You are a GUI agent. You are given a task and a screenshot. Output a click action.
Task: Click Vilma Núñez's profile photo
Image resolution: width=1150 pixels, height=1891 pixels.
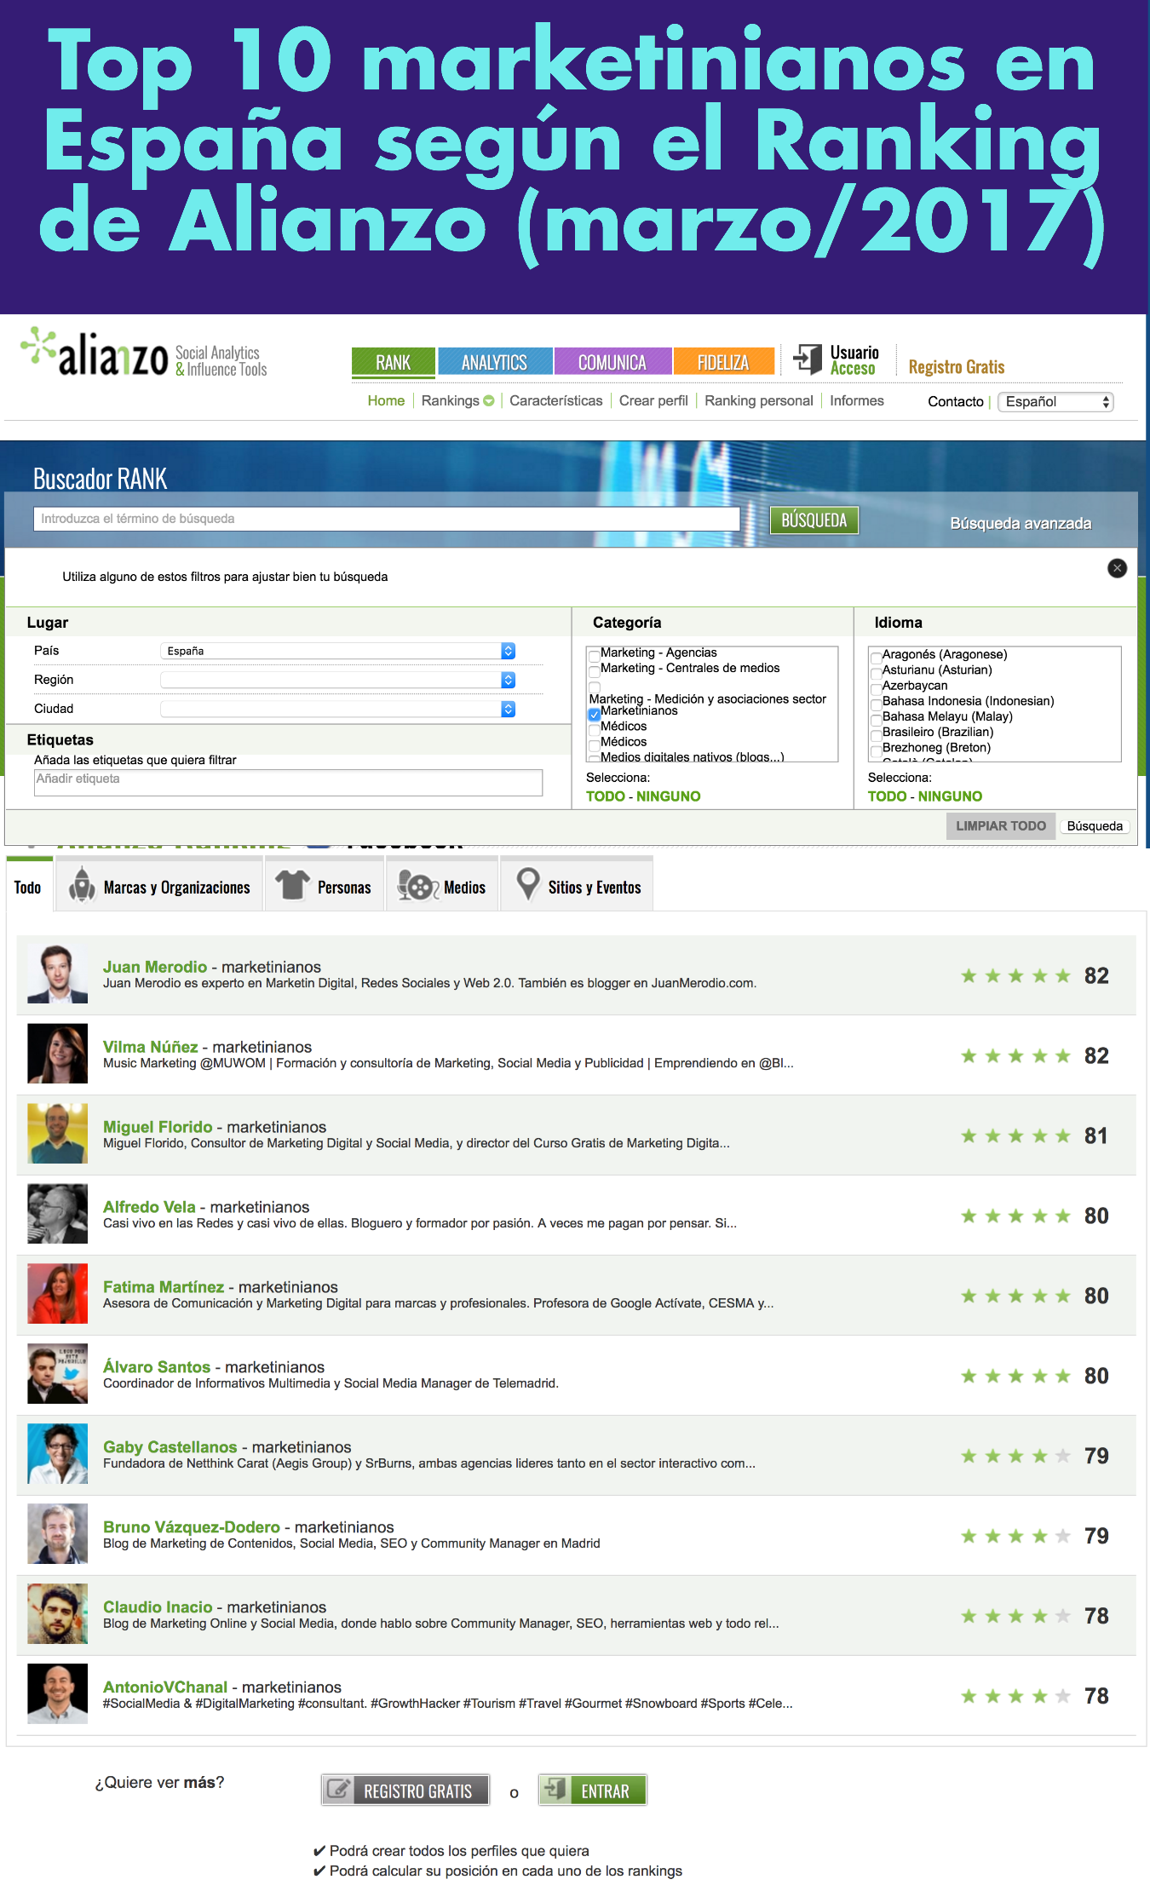[x=57, y=1054]
